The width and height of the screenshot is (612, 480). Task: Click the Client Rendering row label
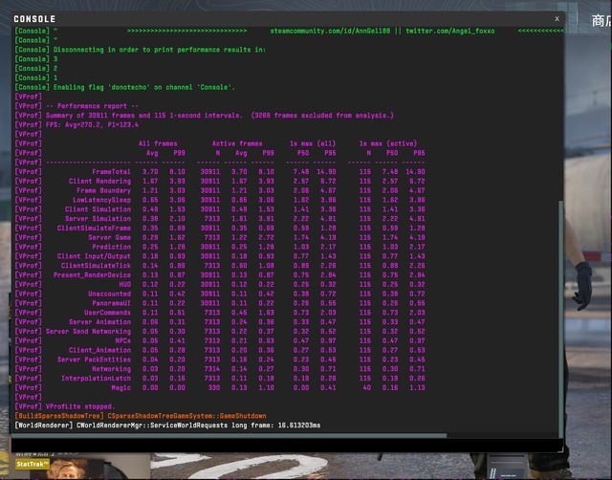pyautogui.click(x=99, y=181)
